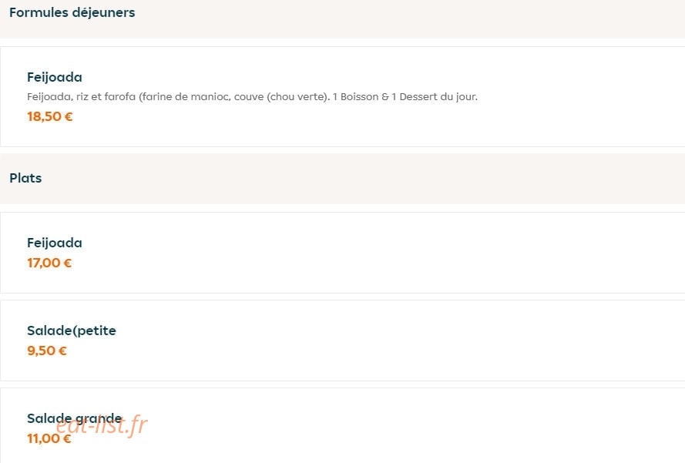The width and height of the screenshot is (685, 463).
Task: Click the '1 Boisson & 1 Dessert du jour' text
Action: click(x=405, y=97)
